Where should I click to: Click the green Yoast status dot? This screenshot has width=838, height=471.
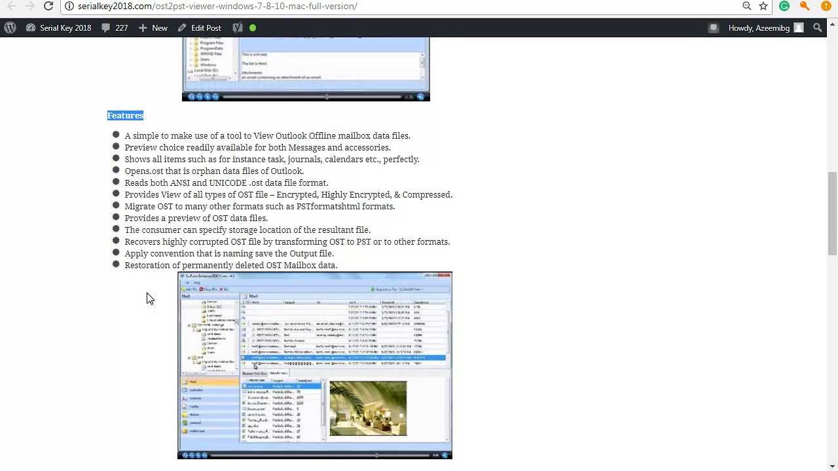pos(253,28)
